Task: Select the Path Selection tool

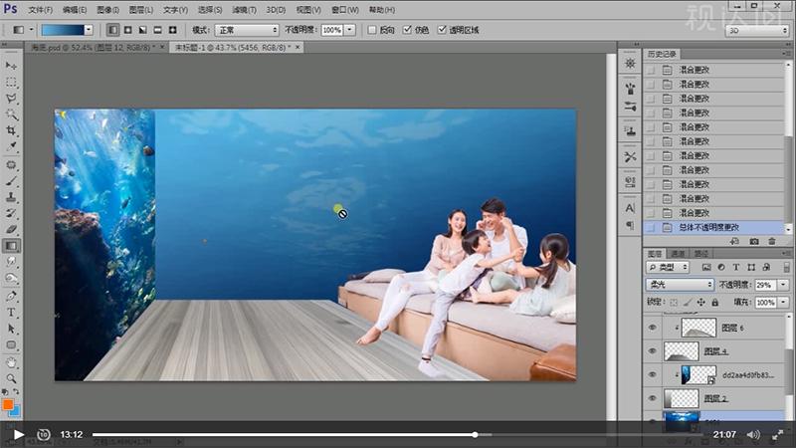Action: coord(11,329)
